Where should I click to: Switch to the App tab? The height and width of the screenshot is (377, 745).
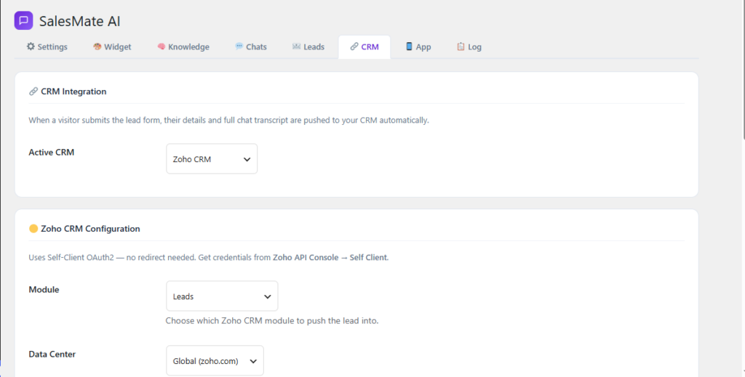coord(418,47)
